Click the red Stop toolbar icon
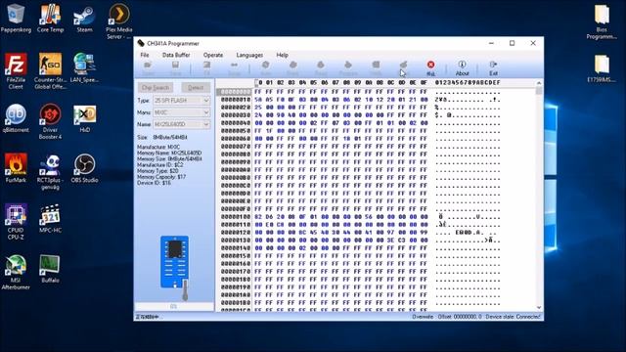 click(x=430, y=67)
